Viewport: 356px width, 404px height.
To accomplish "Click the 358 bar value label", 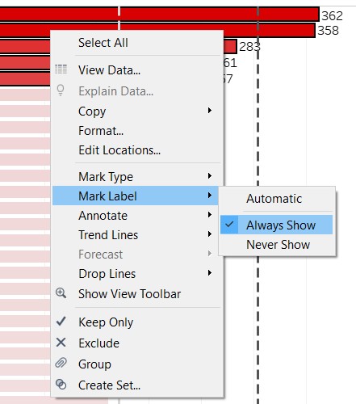I will (x=328, y=31).
